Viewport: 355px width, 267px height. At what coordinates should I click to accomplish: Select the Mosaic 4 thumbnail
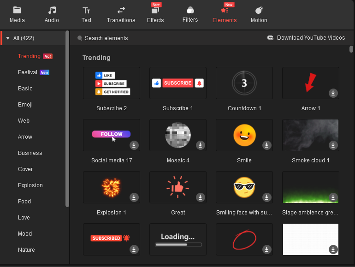177,135
